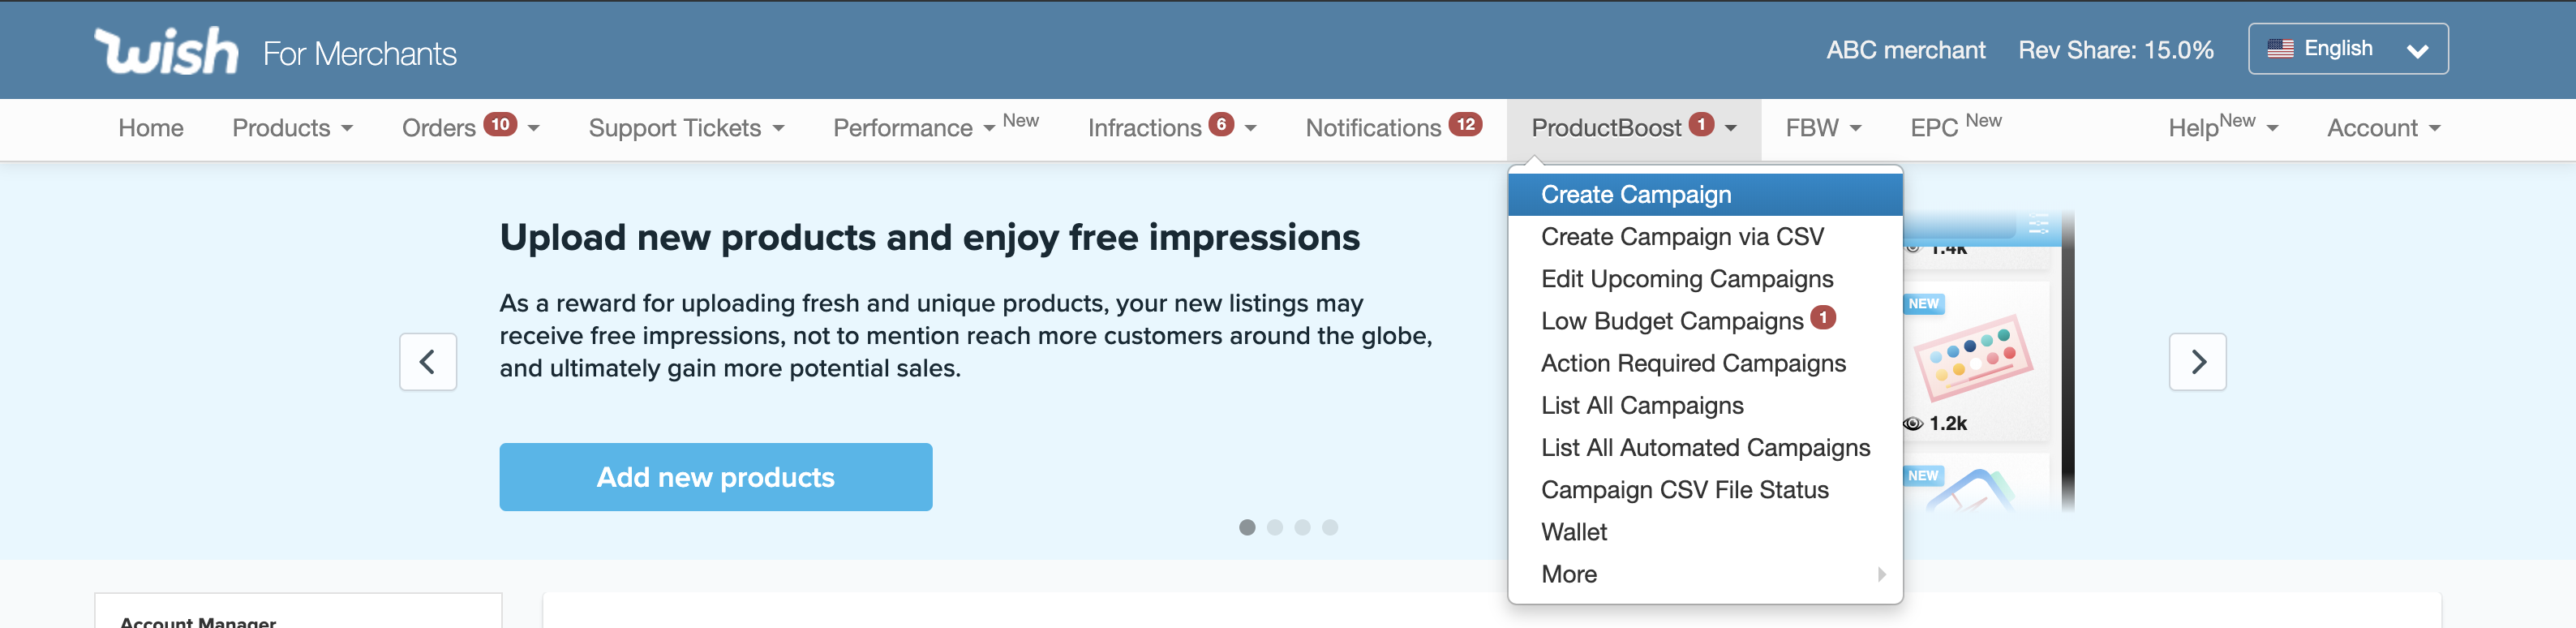Open the English language dropdown
Image resolution: width=2576 pixels, height=628 pixels.
pyautogui.click(x=2347, y=49)
